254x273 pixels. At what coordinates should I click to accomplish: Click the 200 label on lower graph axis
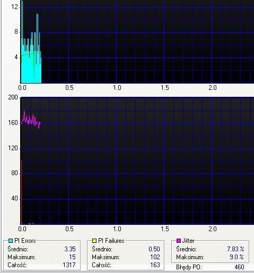pos(13,97)
